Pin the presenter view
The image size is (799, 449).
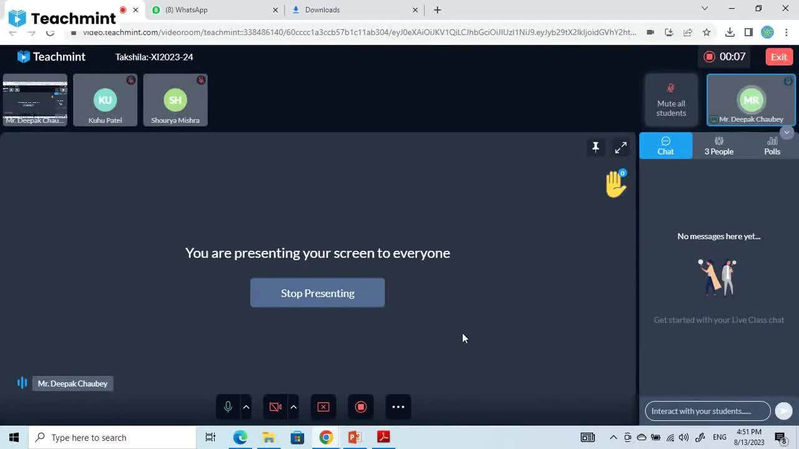[x=596, y=147]
